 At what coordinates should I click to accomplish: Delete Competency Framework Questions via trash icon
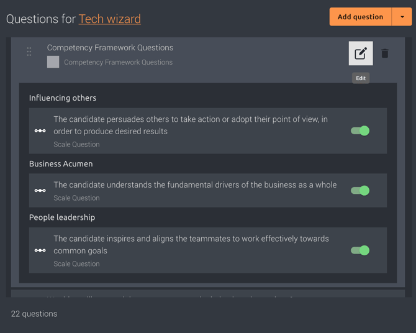pos(385,53)
